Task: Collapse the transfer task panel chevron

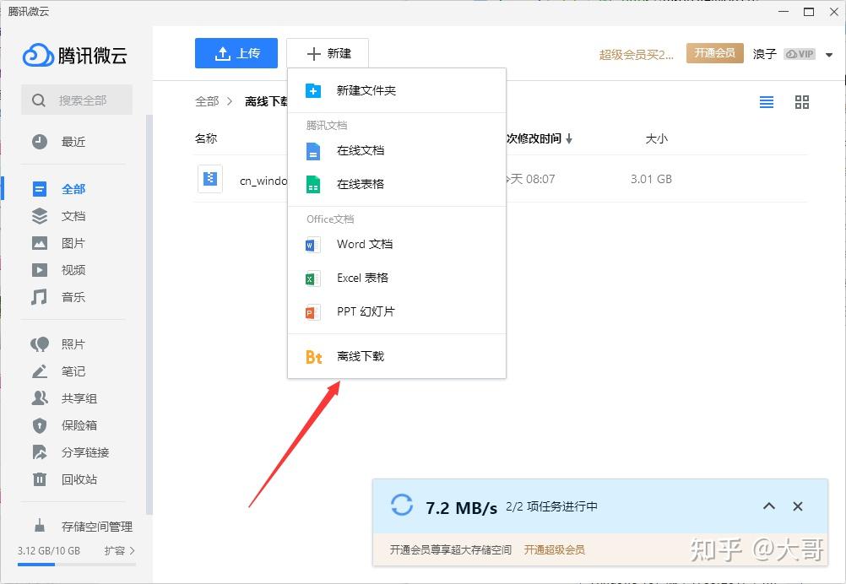Action: [x=769, y=506]
